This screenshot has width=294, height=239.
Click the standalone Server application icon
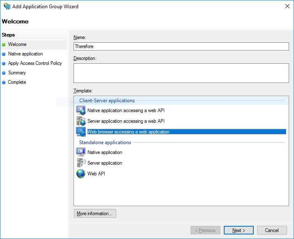click(x=81, y=163)
